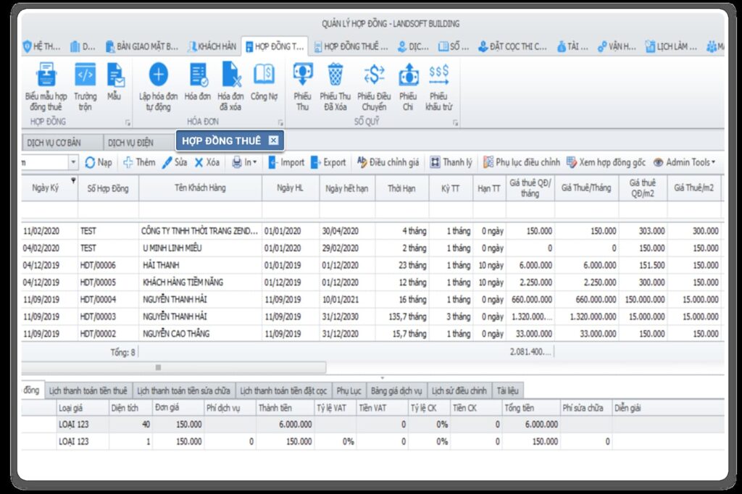The width and height of the screenshot is (742, 494).
Task: Click the Import toolbar button
Action: click(x=286, y=162)
